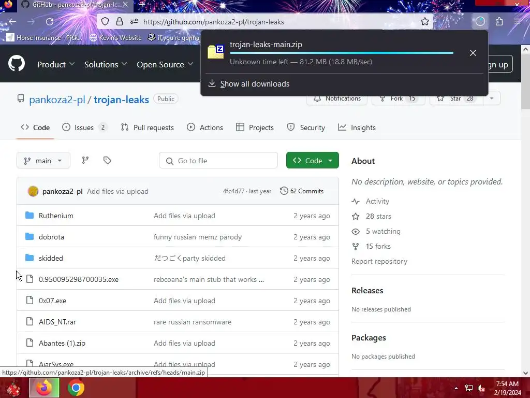Image resolution: width=530 pixels, height=398 pixels.
Task: Bookmark this page with the star icon
Action: point(425,22)
